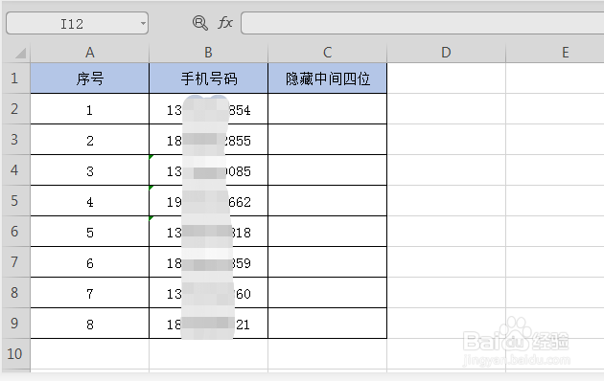Select cell A5 containing 4
The width and height of the screenshot is (604, 381).
90,201
